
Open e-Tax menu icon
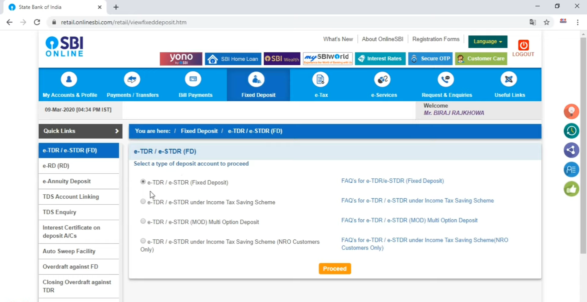click(x=320, y=80)
